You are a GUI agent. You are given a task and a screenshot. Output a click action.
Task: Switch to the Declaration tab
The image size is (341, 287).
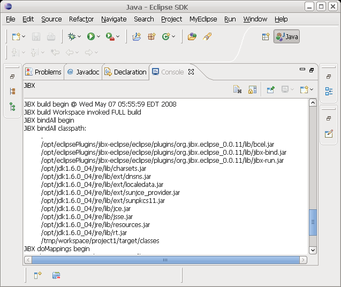pyautogui.click(x=125, y=72)
